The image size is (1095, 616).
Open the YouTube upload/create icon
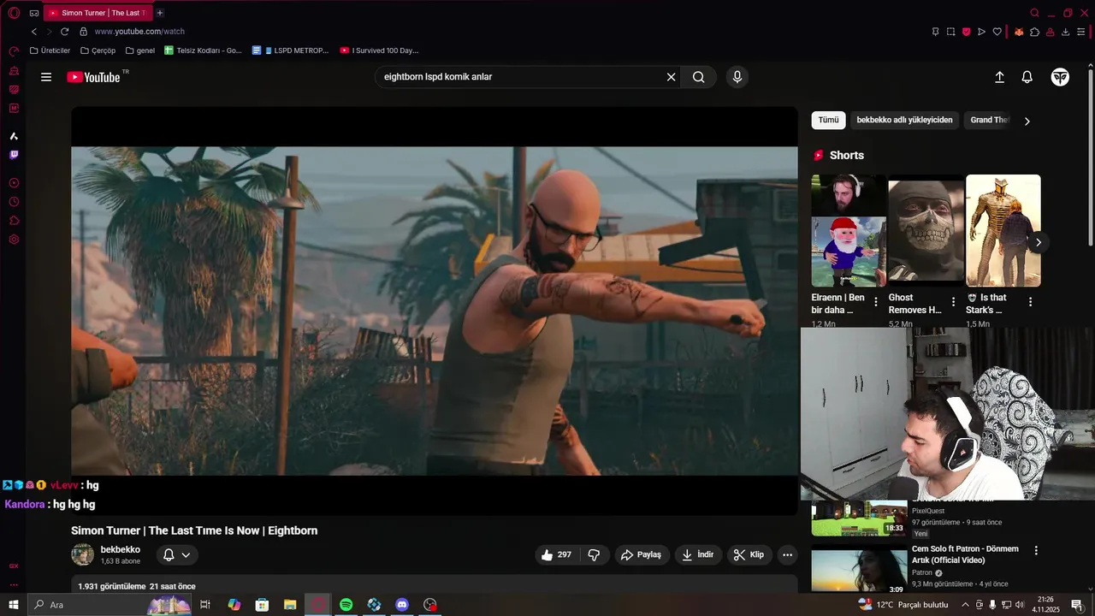tap(999, 77)
